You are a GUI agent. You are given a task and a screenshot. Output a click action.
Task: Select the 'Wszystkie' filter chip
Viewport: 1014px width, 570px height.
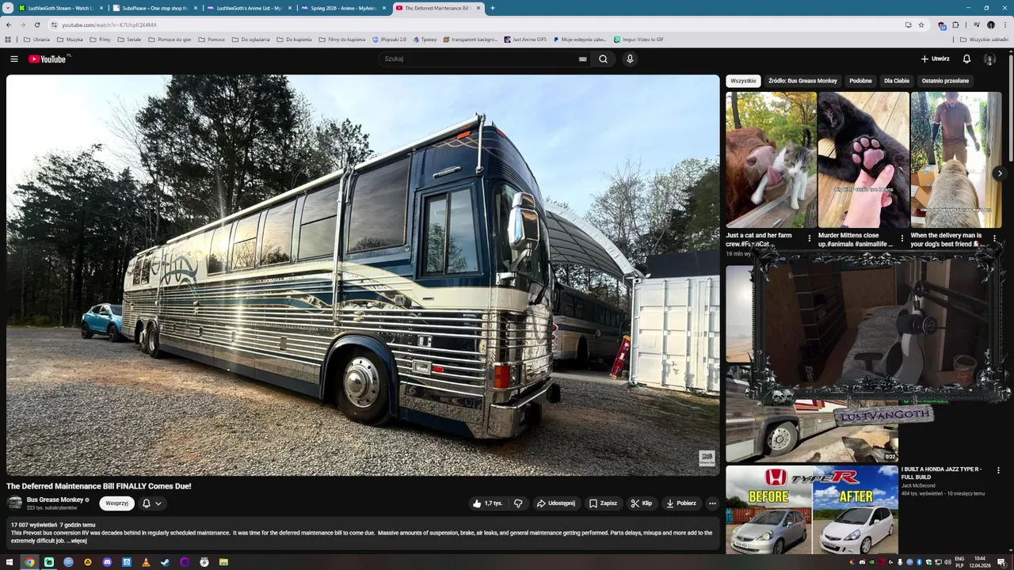[743, 81]
